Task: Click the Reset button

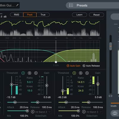Action: pyautogui.click(x=96, y=15)
